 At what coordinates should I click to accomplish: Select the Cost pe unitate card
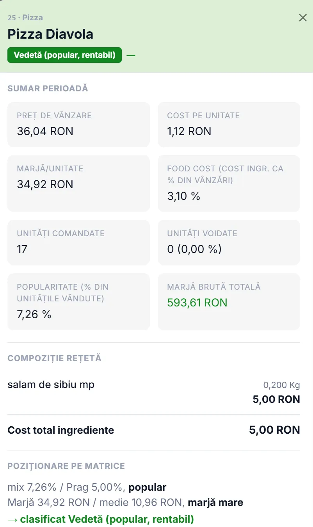[229, 125]
